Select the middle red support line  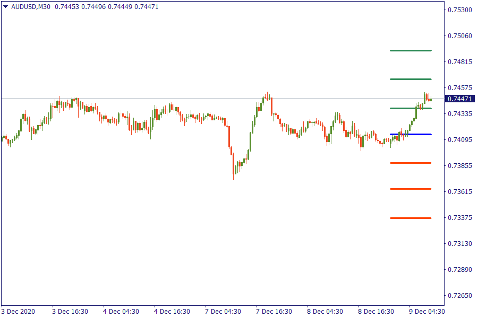(x=411, y=189)
